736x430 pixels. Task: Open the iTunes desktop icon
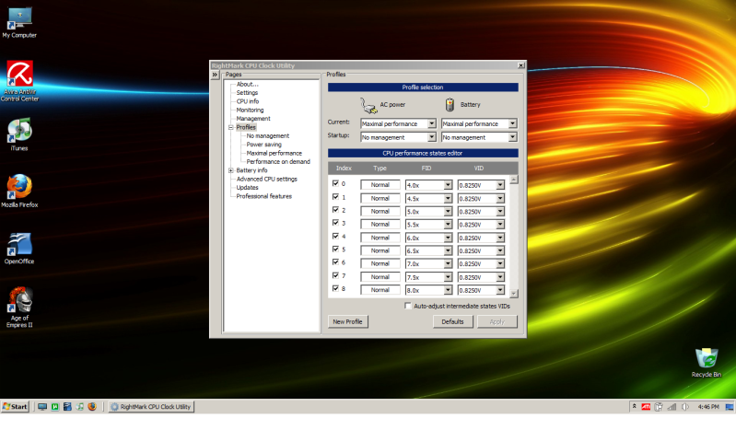(x=19, y=129)
